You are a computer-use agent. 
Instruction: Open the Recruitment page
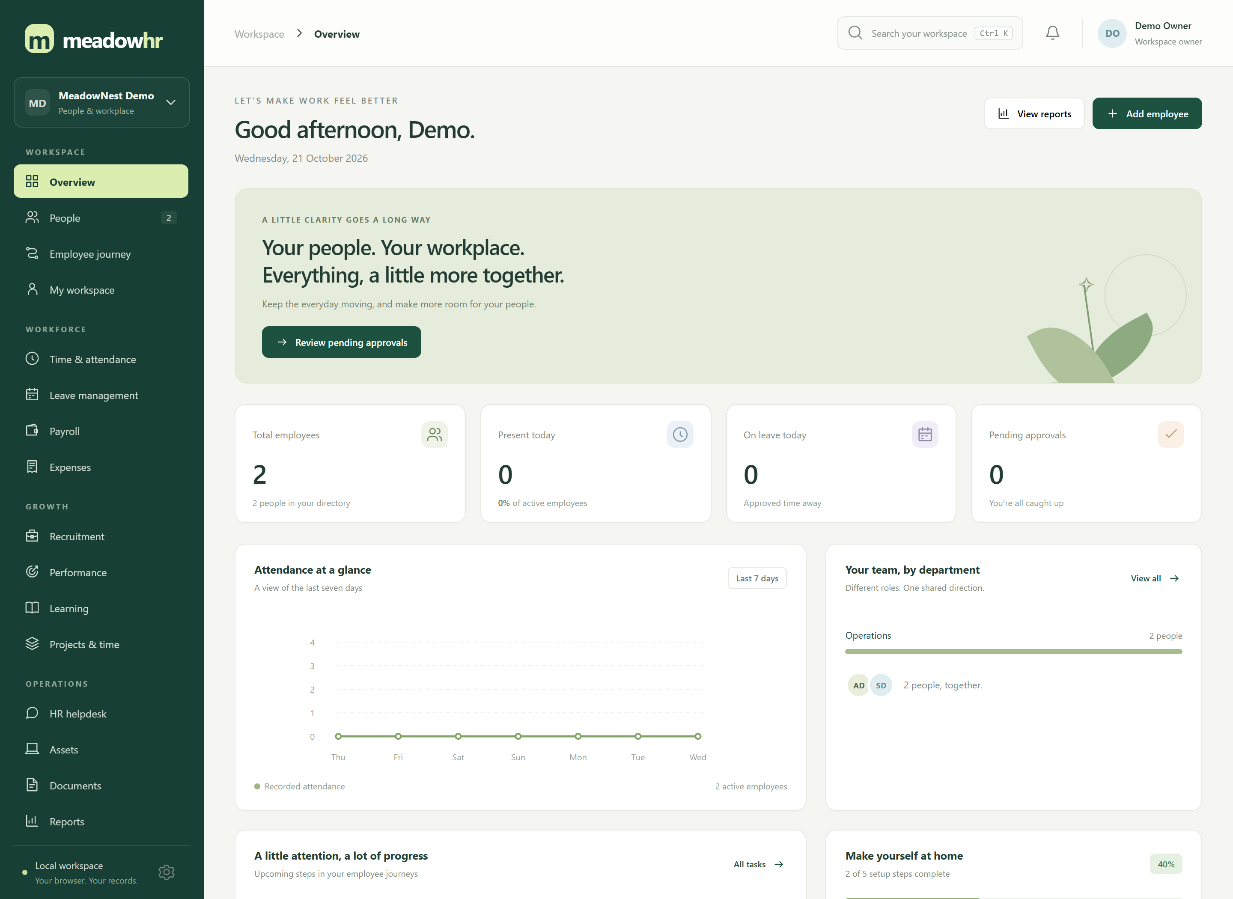101,536
